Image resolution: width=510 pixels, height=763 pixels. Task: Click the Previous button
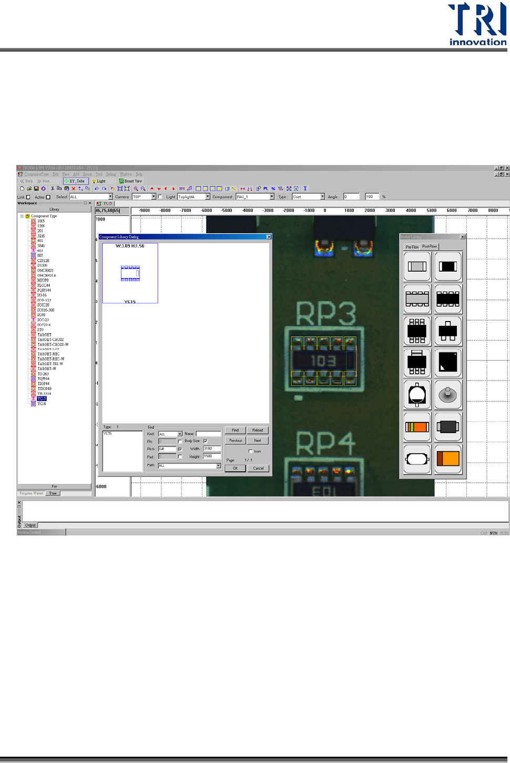pos(235,441)
